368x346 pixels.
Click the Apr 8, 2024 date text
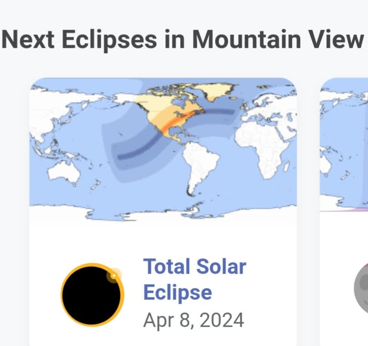click(194, 320)
